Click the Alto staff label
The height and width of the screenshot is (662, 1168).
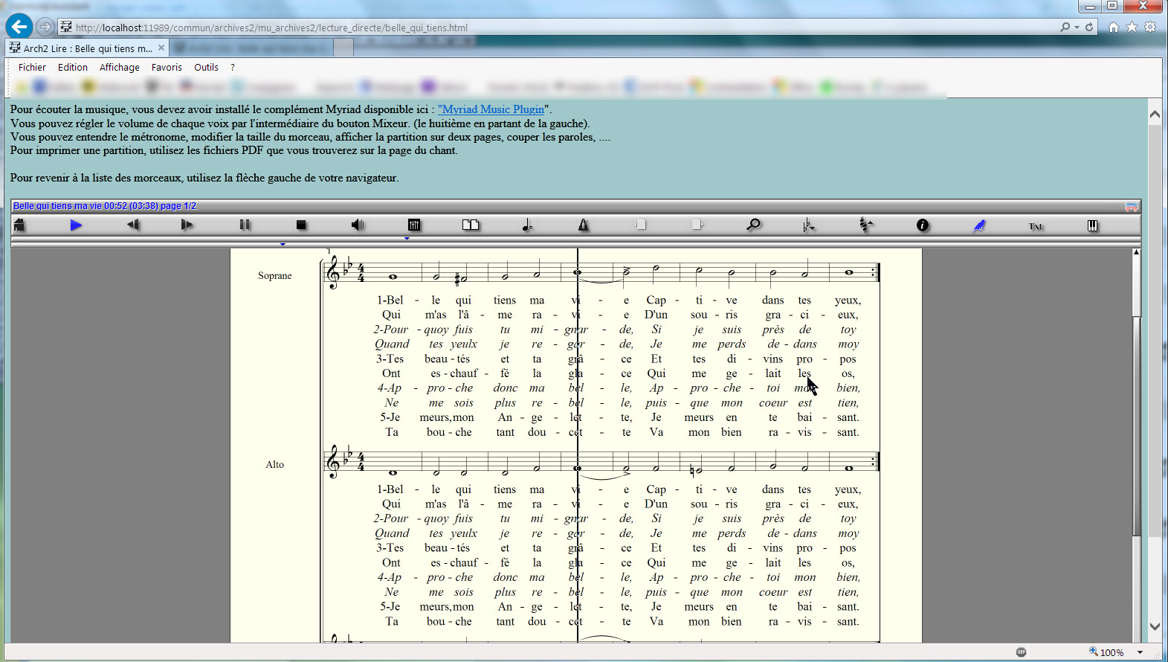pyautogui.click(x=274, y=464)
